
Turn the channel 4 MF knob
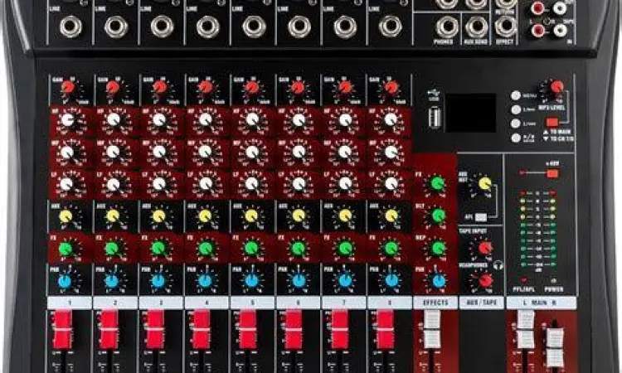[205, 152]
